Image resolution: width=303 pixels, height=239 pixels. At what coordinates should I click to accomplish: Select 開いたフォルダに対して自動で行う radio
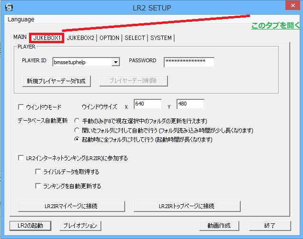pyautogui.click(x=77, y=130)
